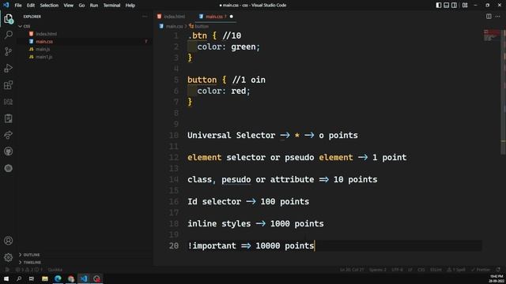Click the green color value in line 2
Image resolution: width=506 pixels, height=284 pixels.
click(x=244, y=47)
